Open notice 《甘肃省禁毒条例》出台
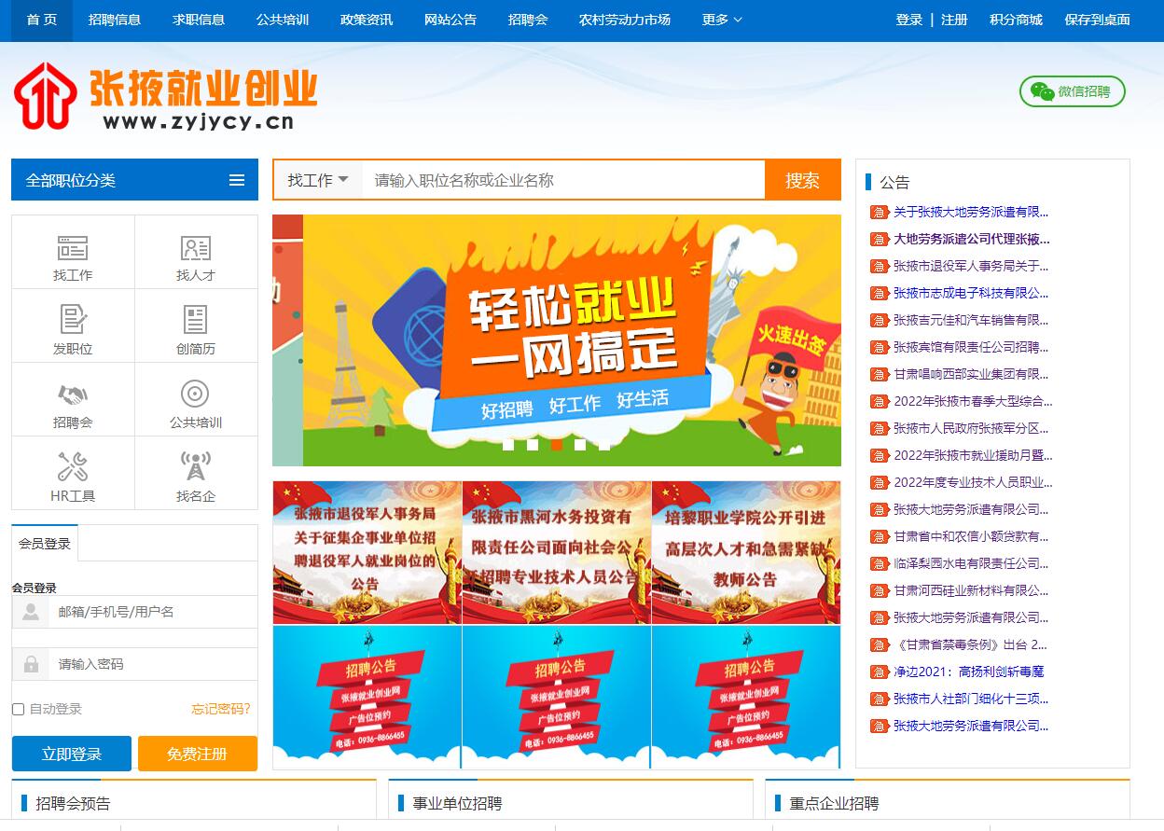The width and height of the screenshot is (1164, 831). click(x=970, y=644)
